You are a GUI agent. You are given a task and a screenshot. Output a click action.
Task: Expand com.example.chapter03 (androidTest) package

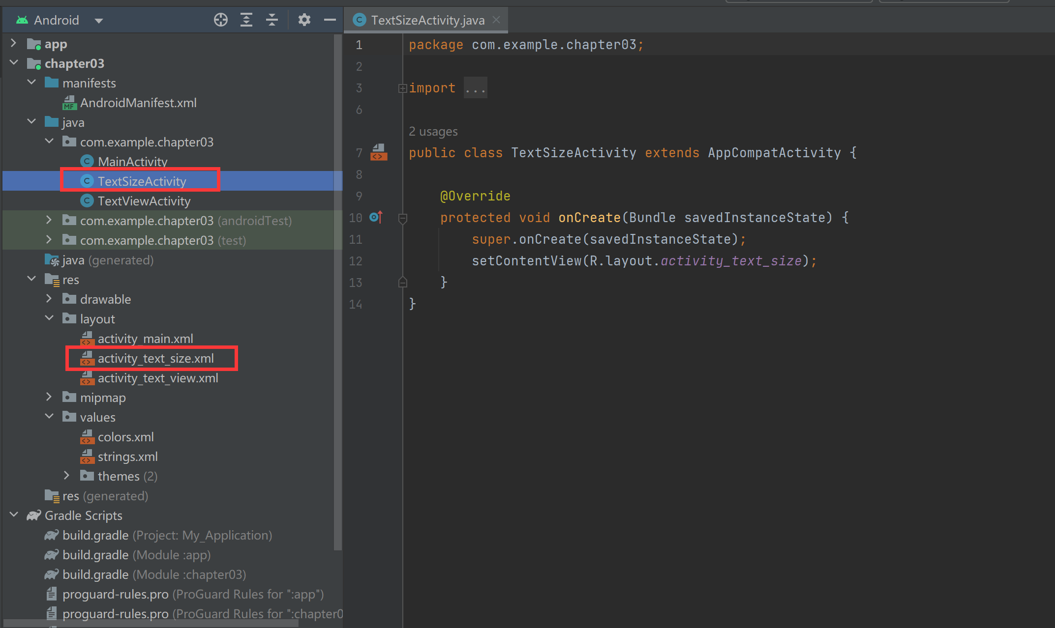49,220
